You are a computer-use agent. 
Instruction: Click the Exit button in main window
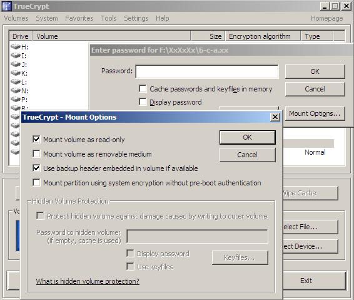tap(314, 281)
